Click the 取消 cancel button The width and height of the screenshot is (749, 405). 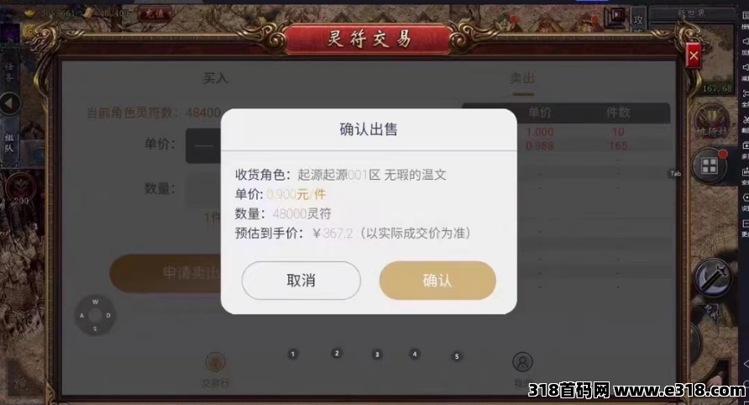[x=301, y=280]
